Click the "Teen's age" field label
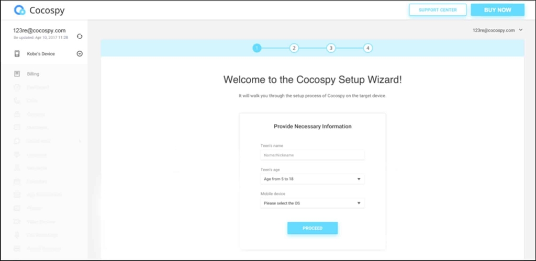Image resolution: width=536 pixels, height=261 pixels. (270, 170)
